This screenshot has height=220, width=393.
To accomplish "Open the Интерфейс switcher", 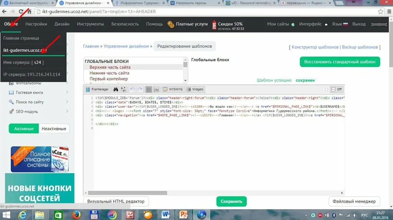I will pyautogui.click(x=310, y=24).
